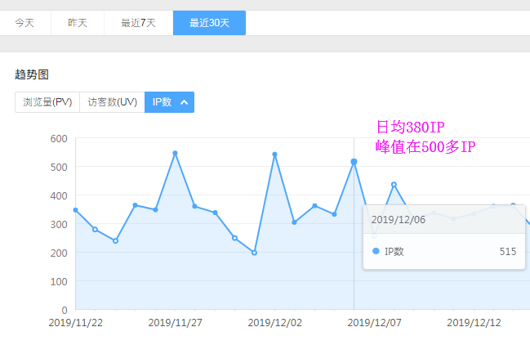Click the 2019/12/12 x-axis date label
Screen dimensions: 530x345
pos(473,323)
